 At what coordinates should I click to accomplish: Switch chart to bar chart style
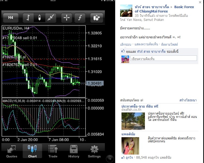pyautogui.click(x=28, y=17)
